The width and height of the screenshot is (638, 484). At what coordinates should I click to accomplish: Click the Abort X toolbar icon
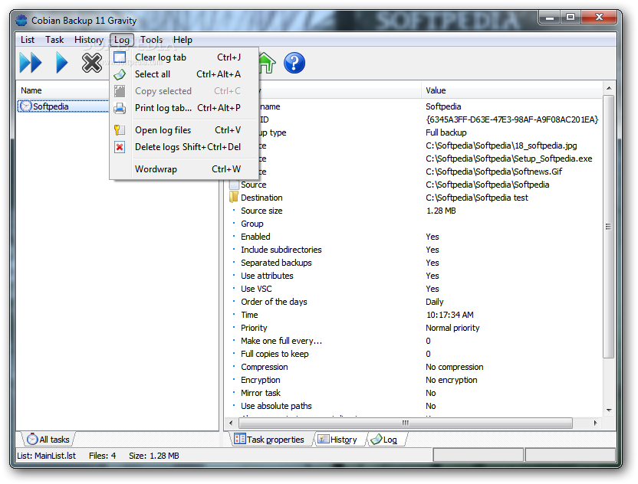click(92, 63)
